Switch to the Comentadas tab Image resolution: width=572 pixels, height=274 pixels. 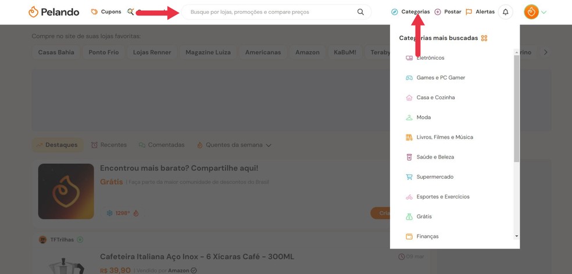pyautogui.click(x=161, y=145)
